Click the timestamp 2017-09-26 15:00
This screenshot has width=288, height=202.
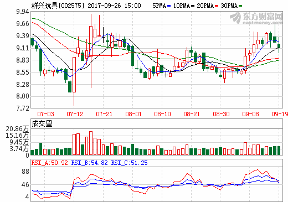(x=114, y=6)
